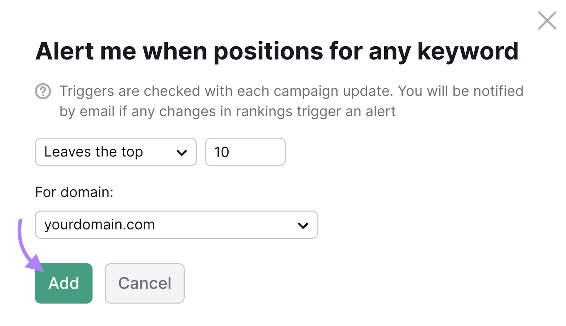This screenshot has width=566, height=326.
Task: Click the green Add confirmation button
Action: (63, 283)
